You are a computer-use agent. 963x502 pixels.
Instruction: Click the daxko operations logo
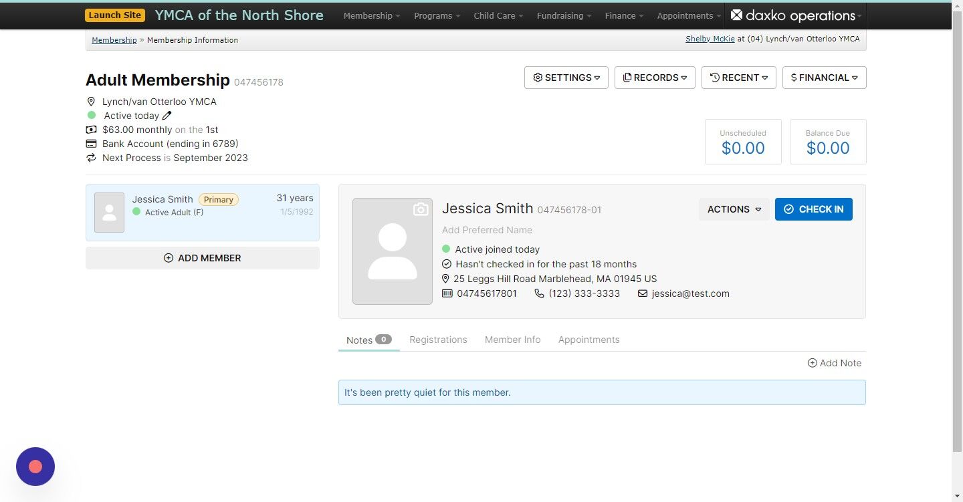point(793,15)
